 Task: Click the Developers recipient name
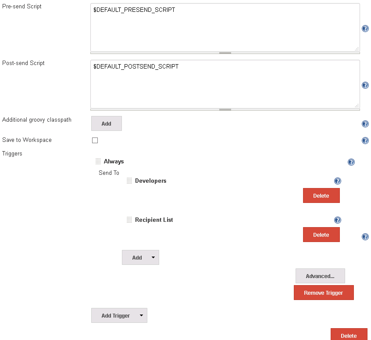(151, 181)
